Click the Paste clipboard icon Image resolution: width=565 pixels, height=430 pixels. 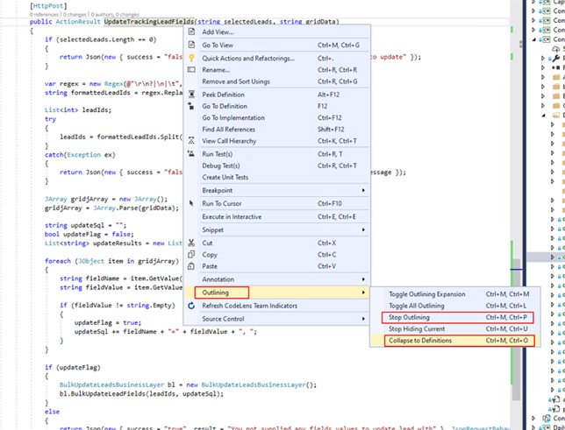(x=192, y=266)
